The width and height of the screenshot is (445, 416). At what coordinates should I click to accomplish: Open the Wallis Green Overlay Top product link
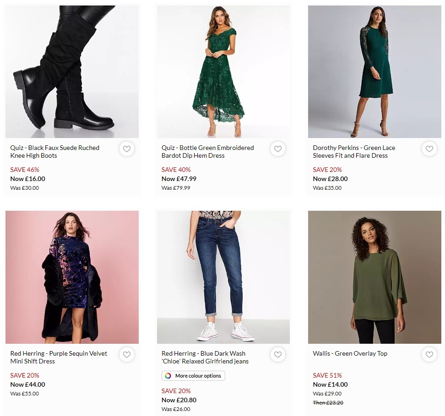point(350,353)
